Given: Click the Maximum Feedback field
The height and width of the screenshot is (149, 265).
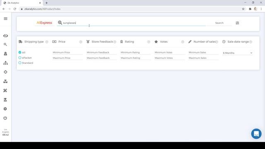Looking at the screenshot, I should tap(101, 58).
